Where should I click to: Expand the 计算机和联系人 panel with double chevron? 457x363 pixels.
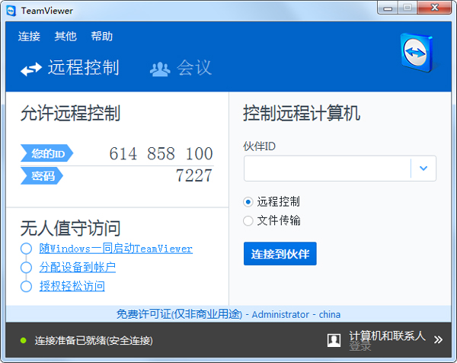[x=438, y=339]
